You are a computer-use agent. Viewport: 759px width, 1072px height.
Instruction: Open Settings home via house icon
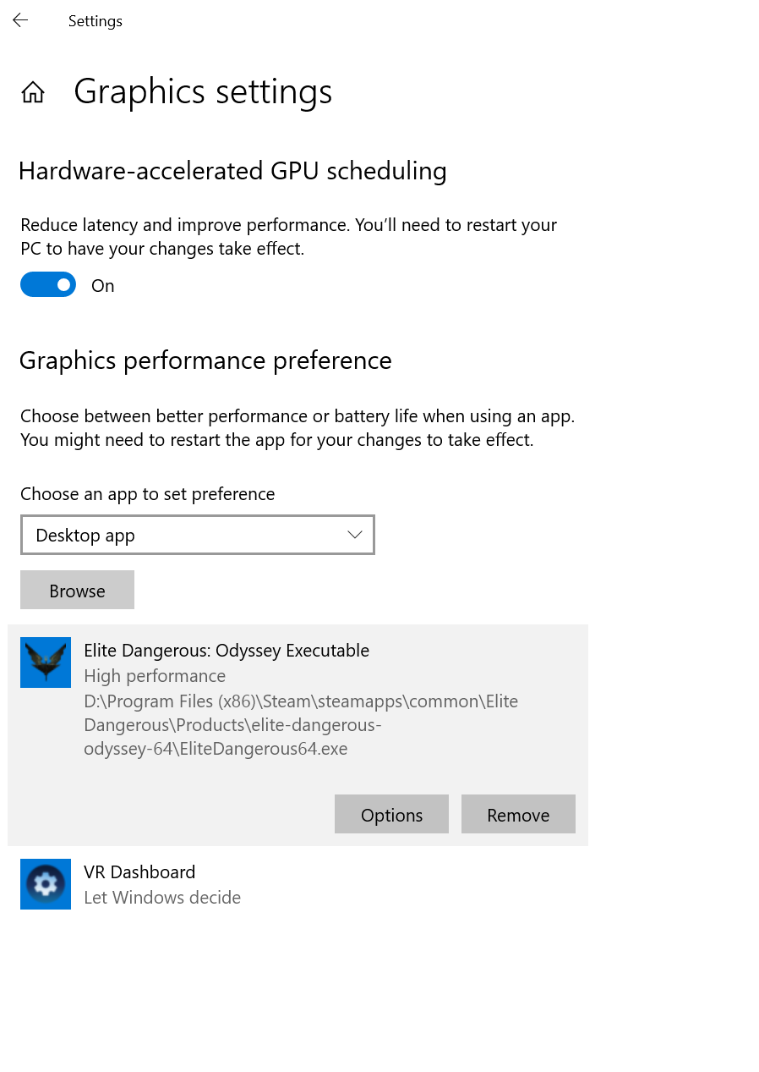coord(33,92)
